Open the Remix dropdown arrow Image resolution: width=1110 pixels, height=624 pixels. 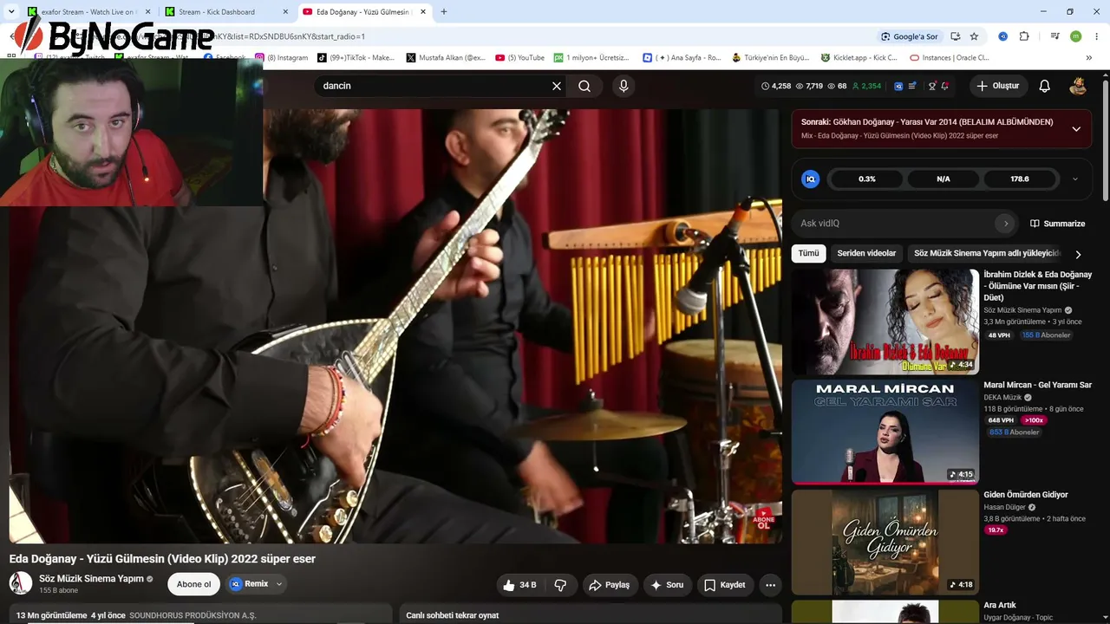tap(279, 584)
